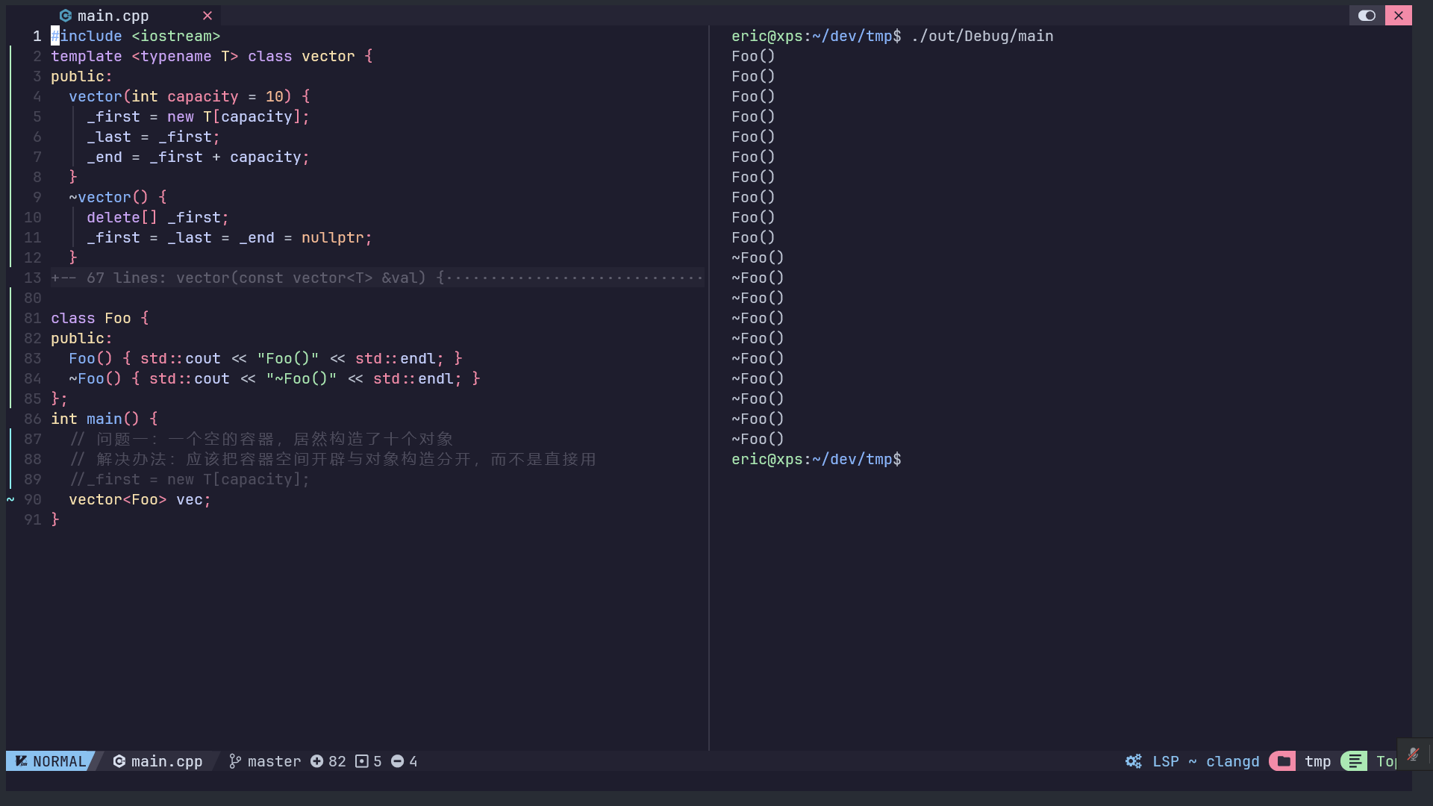1433x806 pixels.
Task: Switch to the main.cpp buffer tab
Action: point(113,16)
